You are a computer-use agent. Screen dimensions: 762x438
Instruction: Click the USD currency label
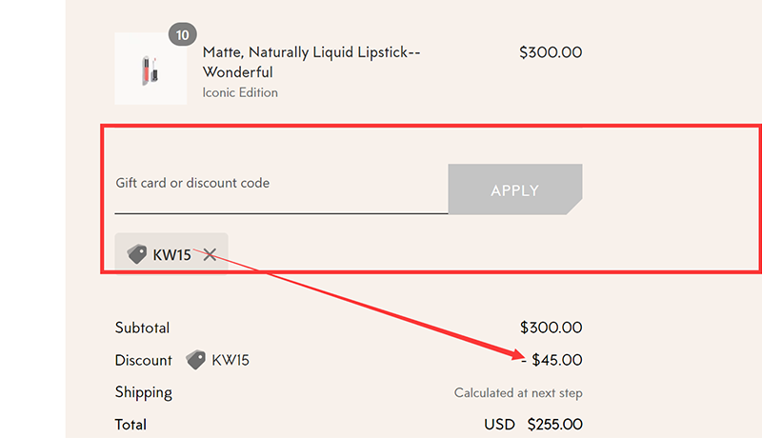500,425
